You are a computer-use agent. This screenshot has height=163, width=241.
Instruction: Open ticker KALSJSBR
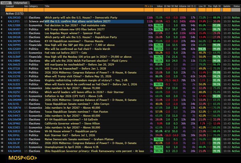tap(14, 25)
